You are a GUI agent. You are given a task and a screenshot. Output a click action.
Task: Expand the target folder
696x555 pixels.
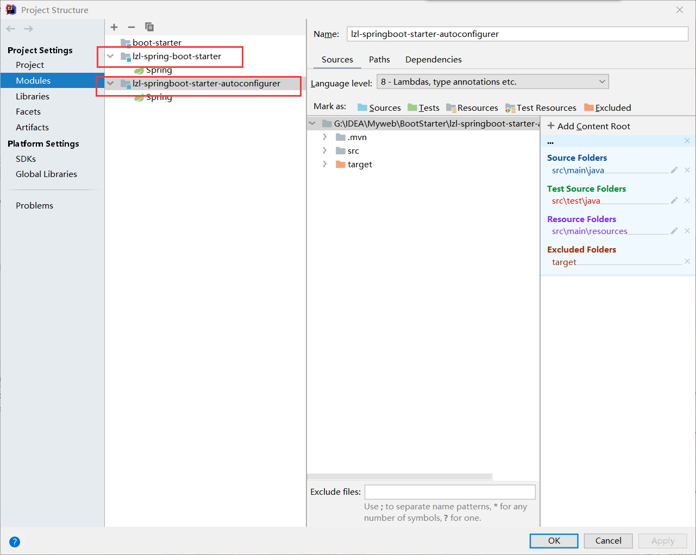[325, 164]
